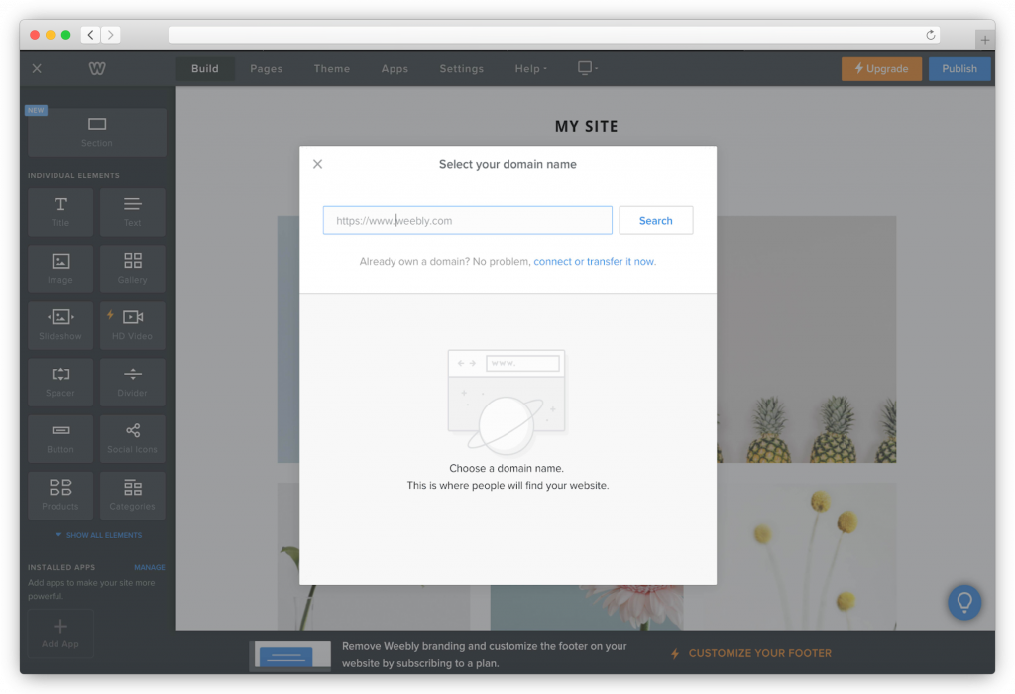Select the Categories element
This screenshot has height=694, width=1015.
pyautogui.click(x=133, y=496)
